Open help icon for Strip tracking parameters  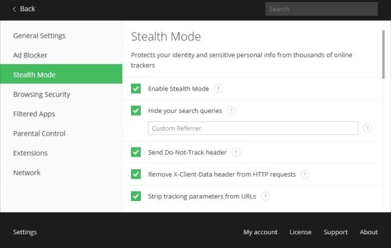[x=265, y=196]
